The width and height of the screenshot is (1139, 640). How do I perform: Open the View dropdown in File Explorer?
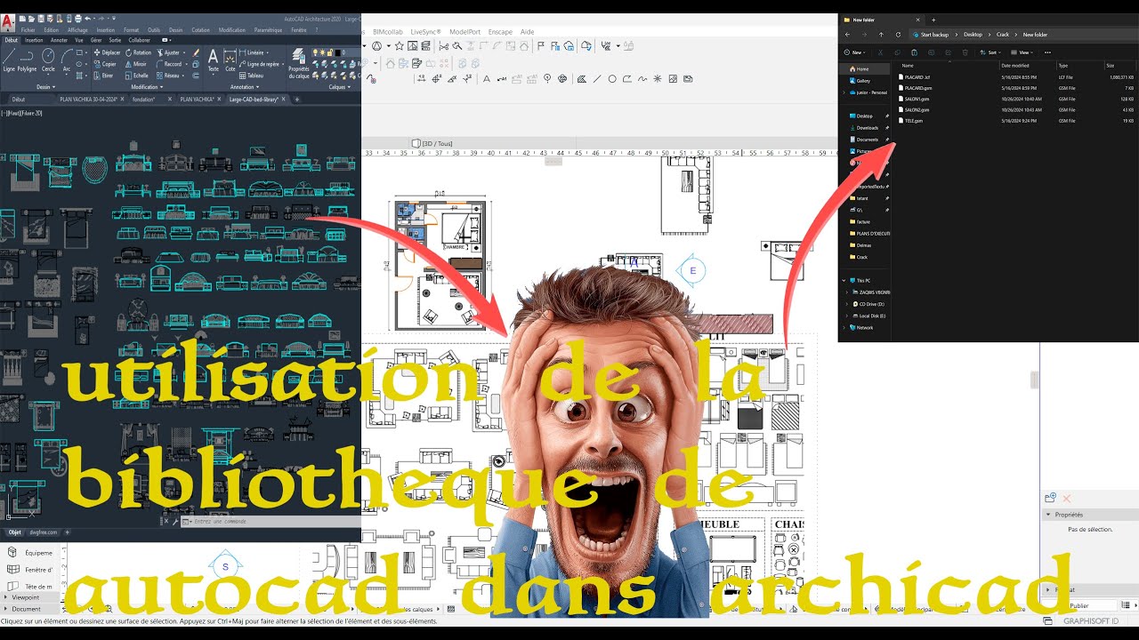coord(1022,52)
